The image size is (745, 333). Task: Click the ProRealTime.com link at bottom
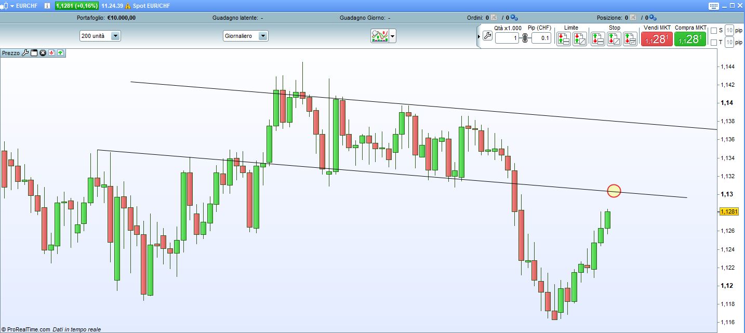tap(29, 329)
